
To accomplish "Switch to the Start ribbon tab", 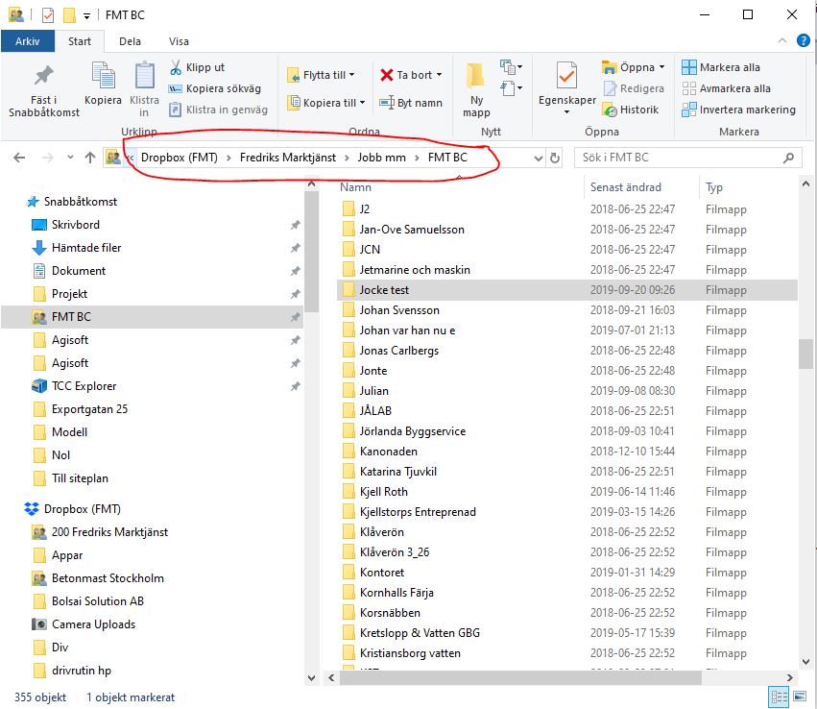I will [x=79, y=41].
